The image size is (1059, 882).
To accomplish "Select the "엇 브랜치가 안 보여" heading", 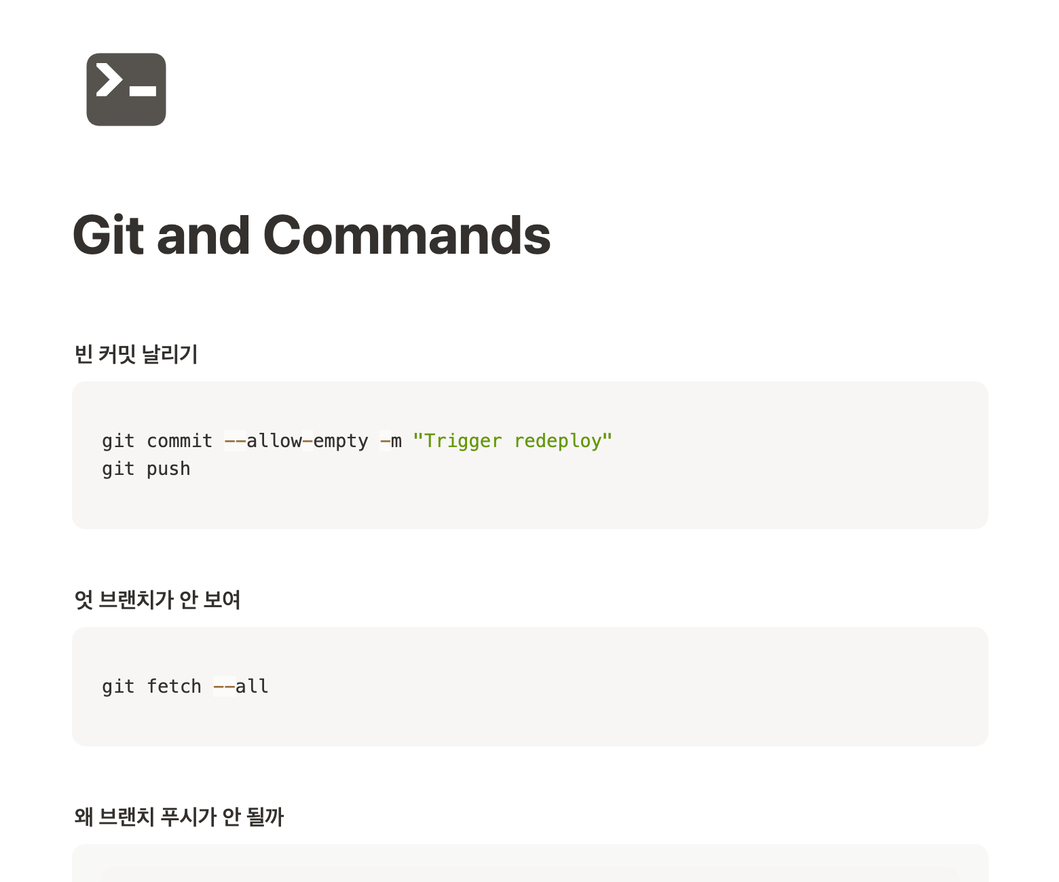I will tap(157, 600).
